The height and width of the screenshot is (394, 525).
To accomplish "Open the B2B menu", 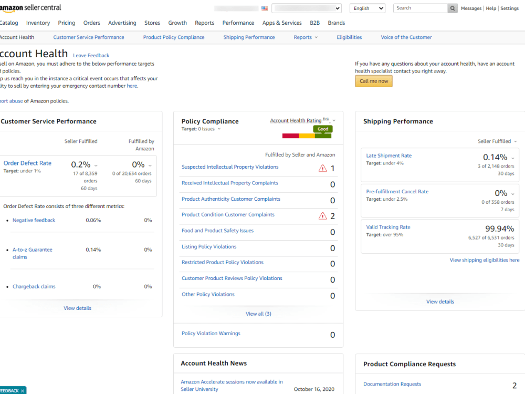I will 314,23.
